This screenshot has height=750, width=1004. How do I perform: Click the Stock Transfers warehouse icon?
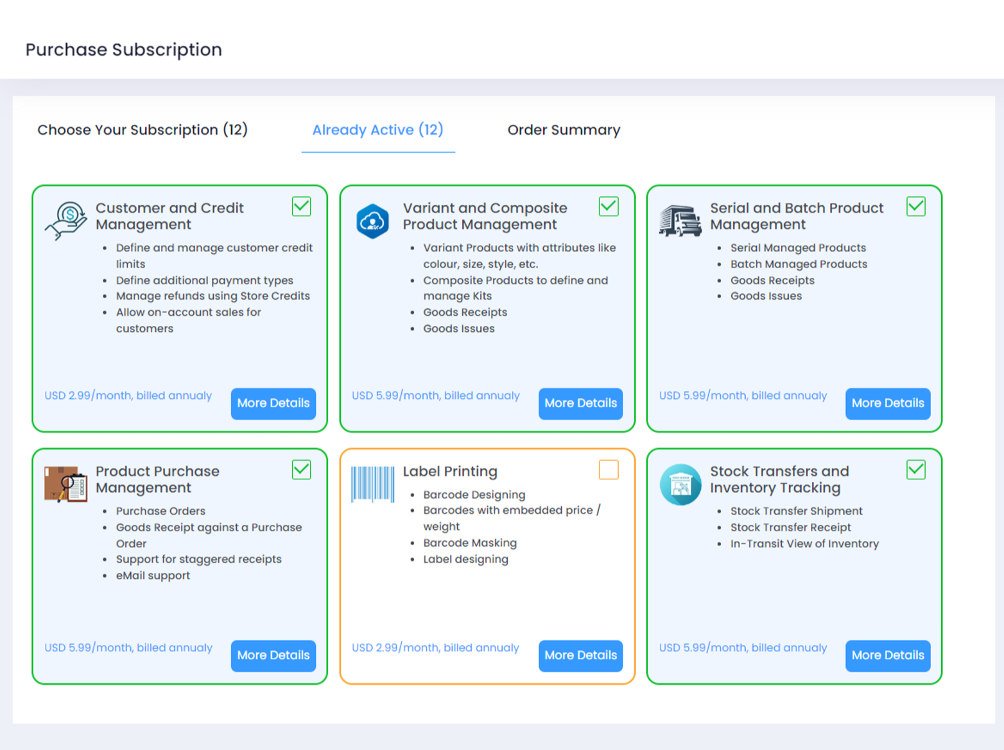click(680, 484)
